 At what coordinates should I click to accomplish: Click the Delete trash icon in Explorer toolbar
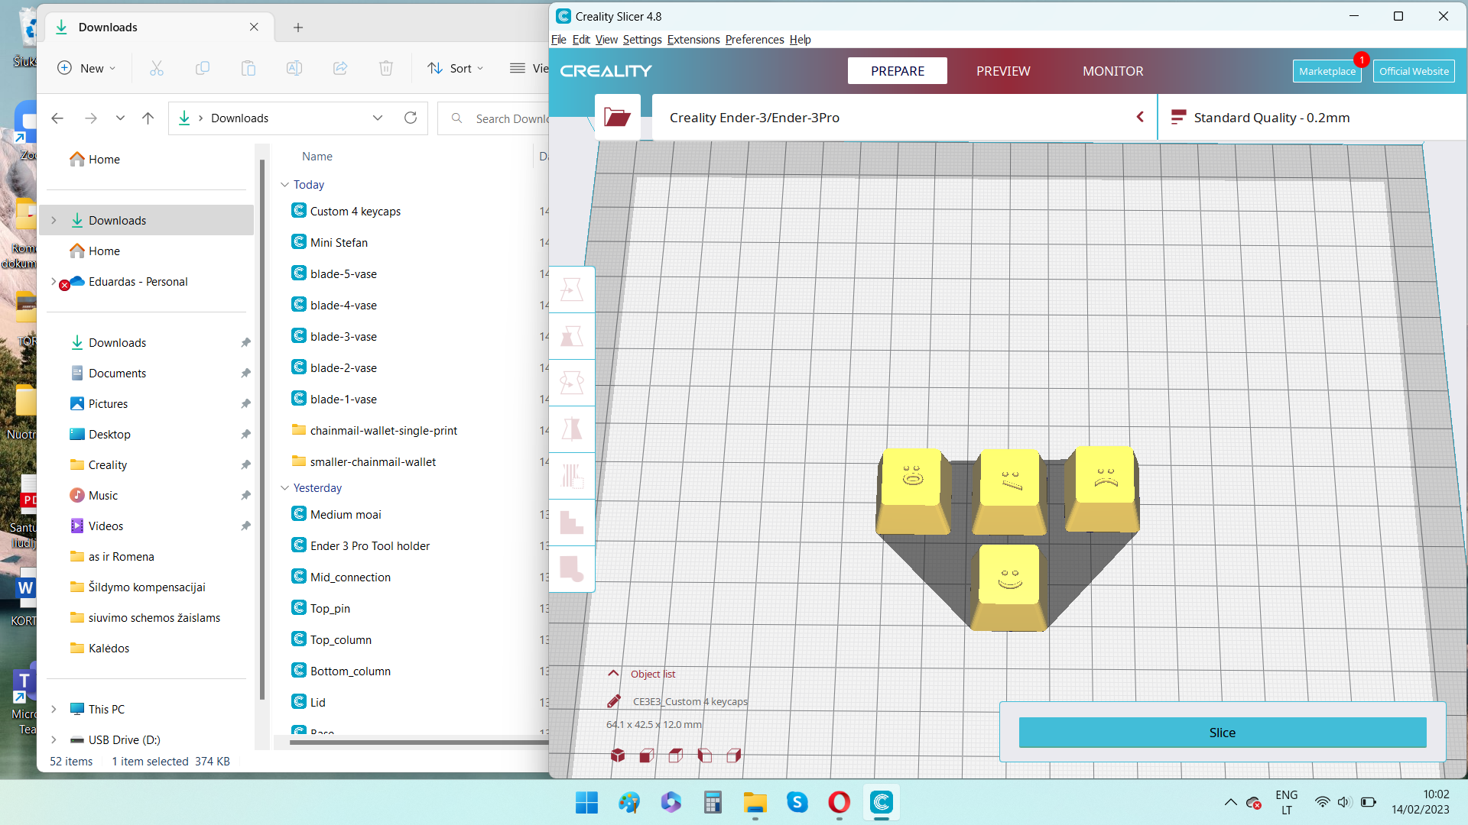point(386,68)
